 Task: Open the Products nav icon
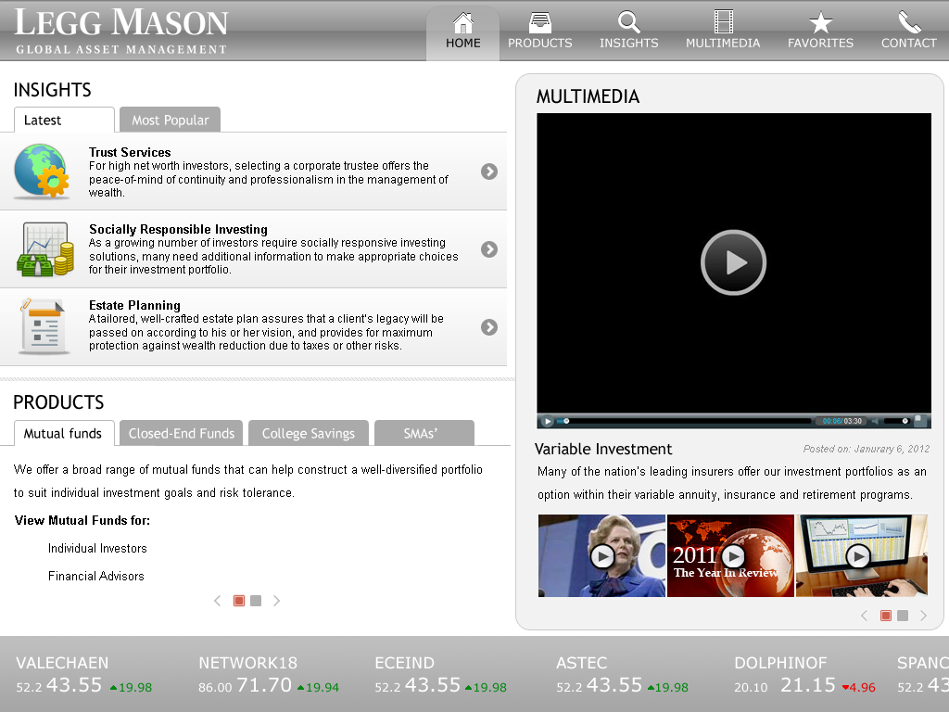pos(539,23)
